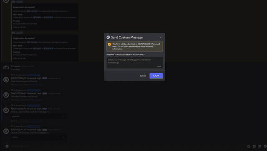Open the sticker picker icon

259,146
